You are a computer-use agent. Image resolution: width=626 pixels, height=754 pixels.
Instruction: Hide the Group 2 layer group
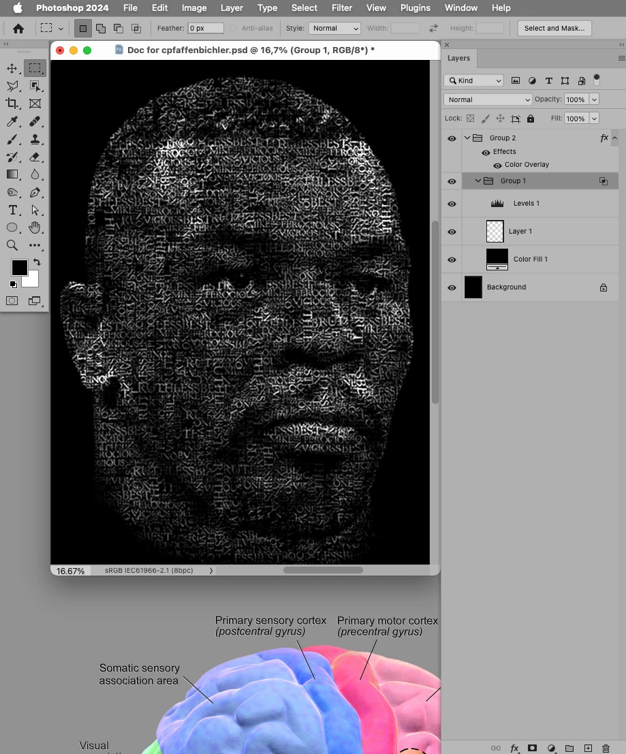coord(452,138)
